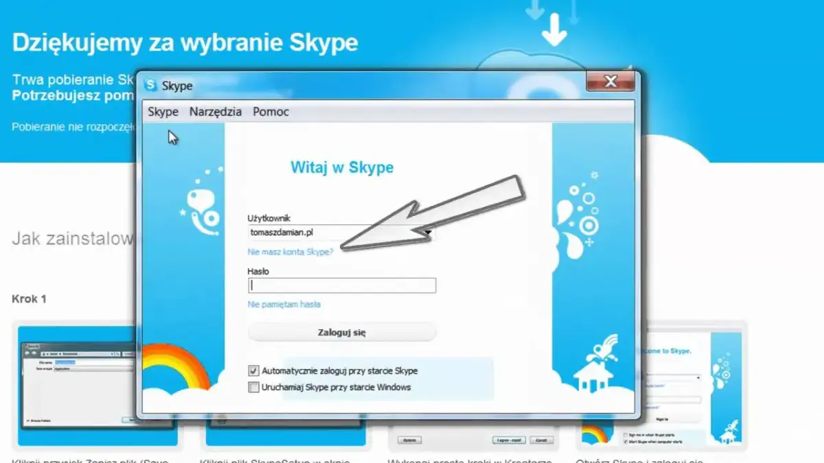
Task: Click inside the Hasło password field
Action: [x=341, y=285]
